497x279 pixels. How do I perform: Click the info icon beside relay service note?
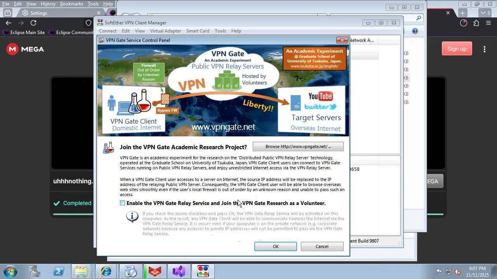[x=132, y=217]
